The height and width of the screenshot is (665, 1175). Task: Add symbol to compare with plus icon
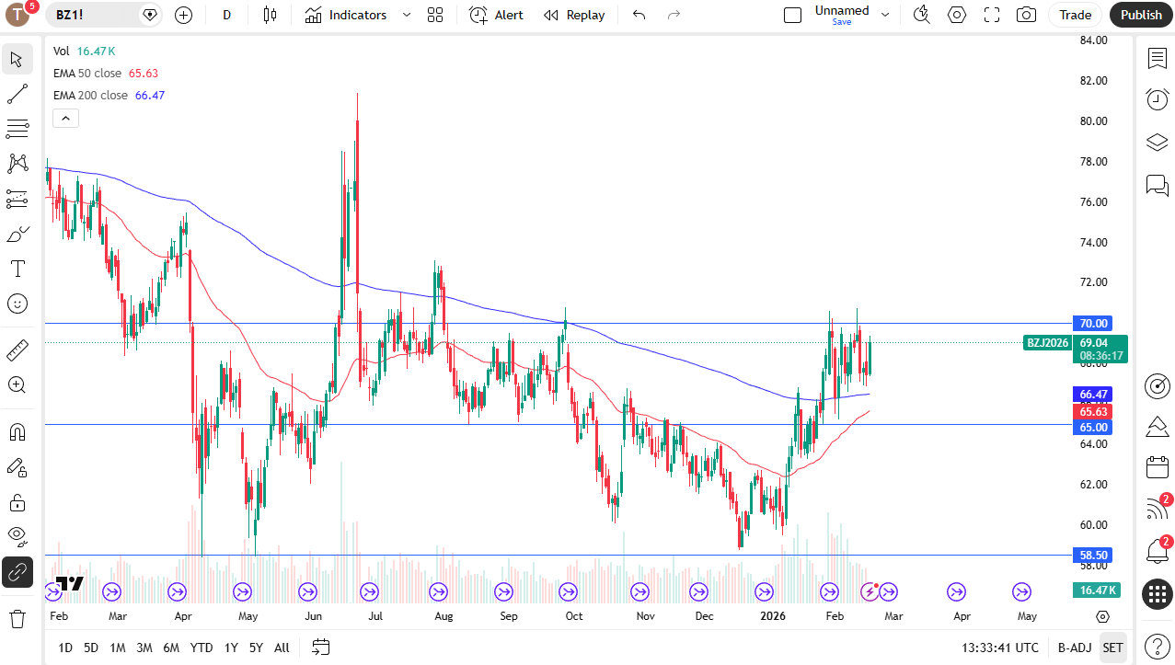pos(183,15)
